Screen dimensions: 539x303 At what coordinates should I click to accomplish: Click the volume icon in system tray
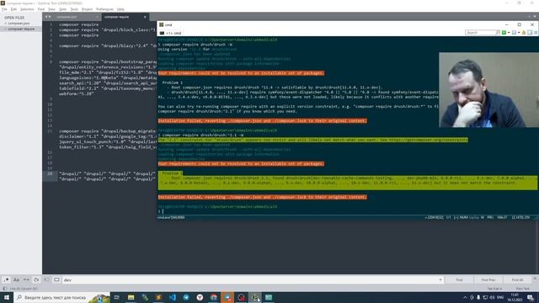tap(492, 297)
